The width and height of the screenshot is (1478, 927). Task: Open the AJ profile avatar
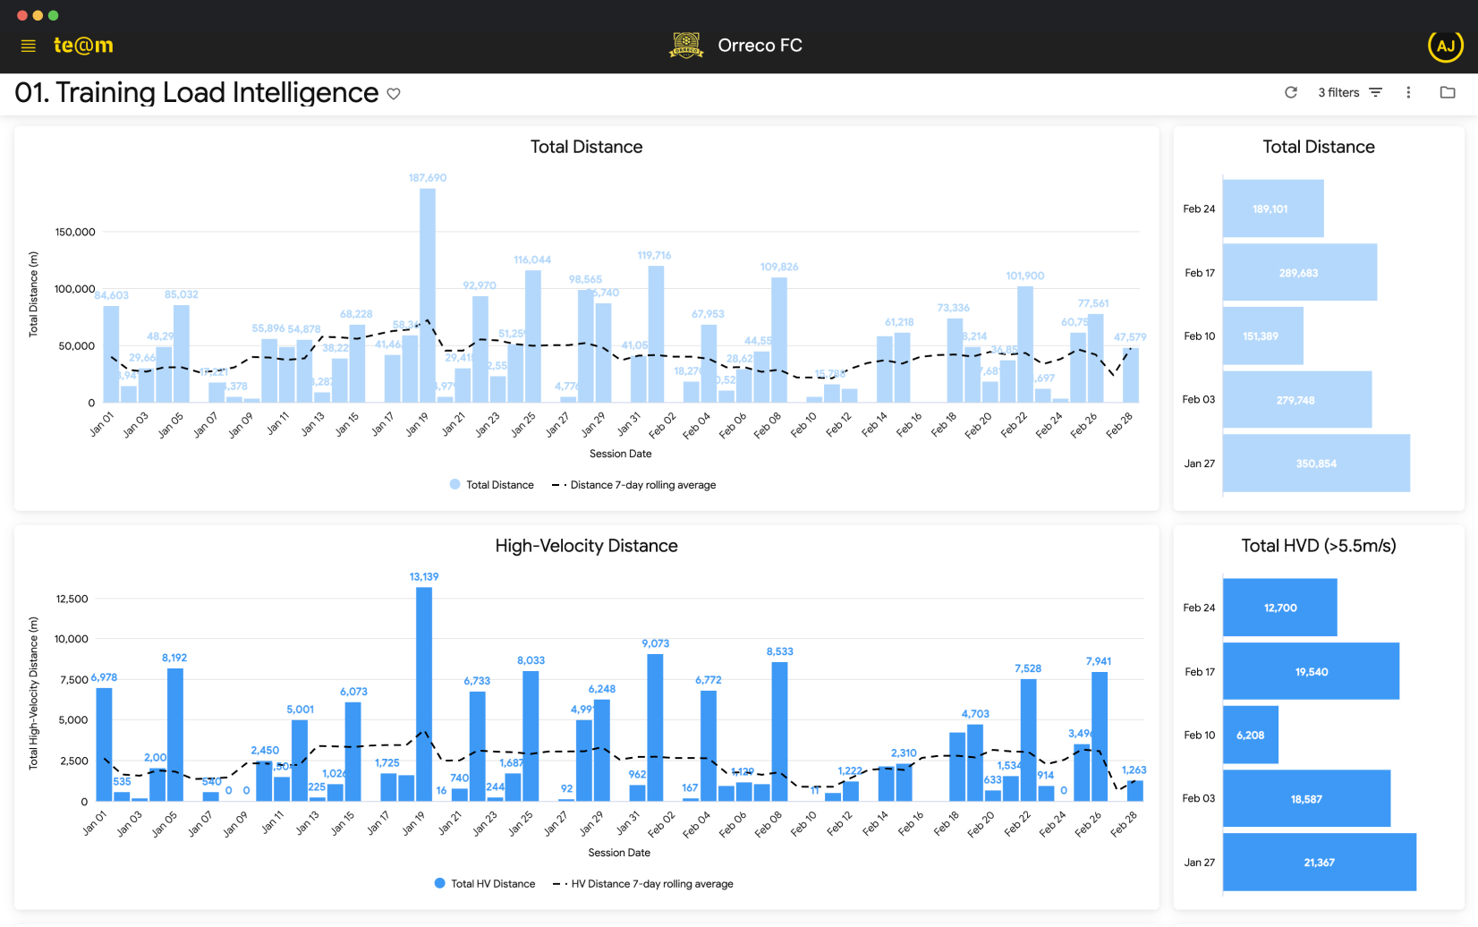pyautogui.click(x=1446, y=45)
